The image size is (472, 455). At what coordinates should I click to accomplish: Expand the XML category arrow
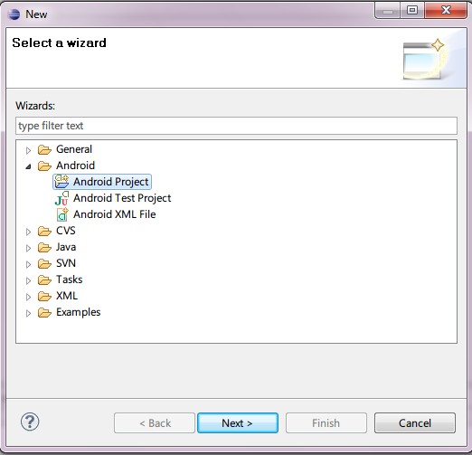point(28,297)
